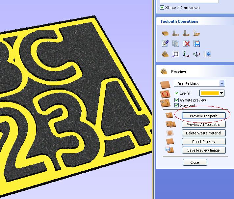Click the Save toolpath floppy disk icon
The image size is (234, 199).
point(197,43)
